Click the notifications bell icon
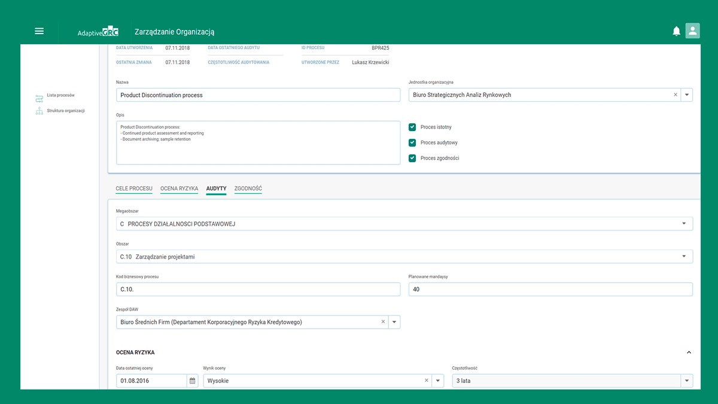The width and height of the screenshot is (718, 404). click(676, 31)
